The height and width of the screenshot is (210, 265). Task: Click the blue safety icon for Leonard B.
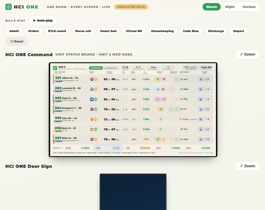158,89
